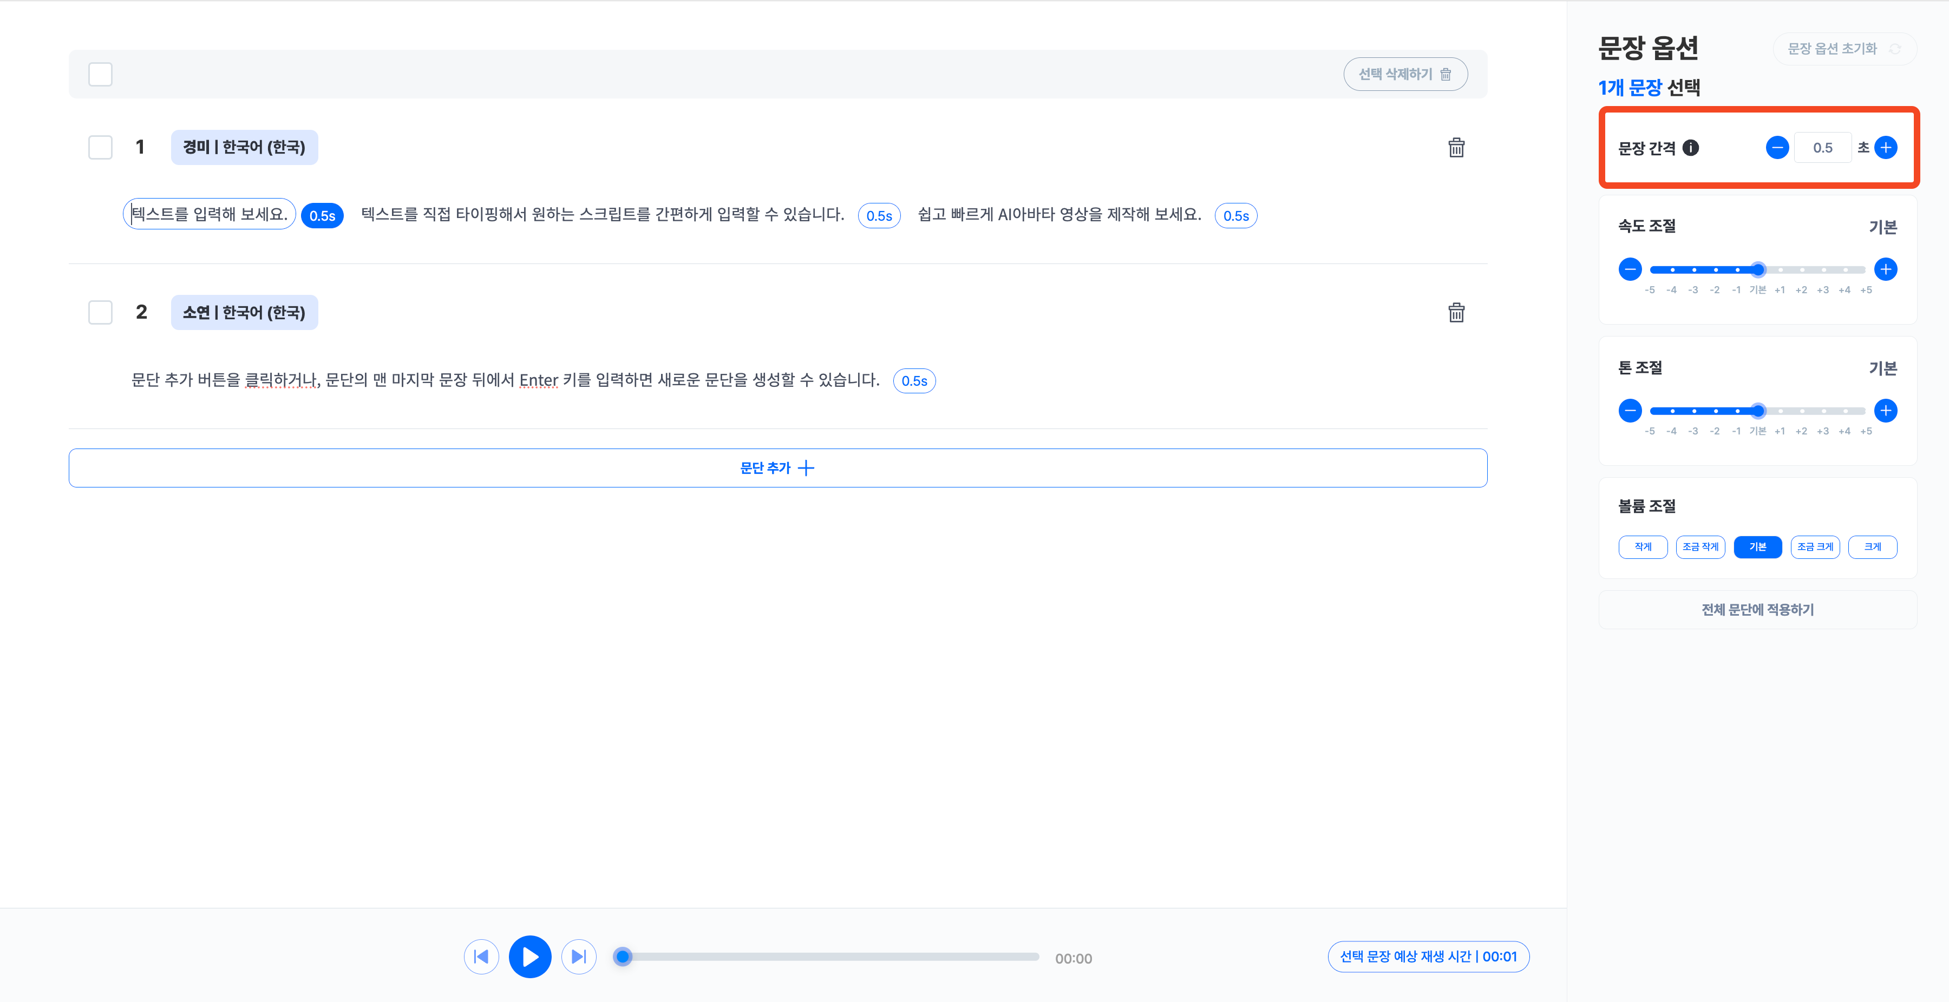The width and height of the screenshot is (1949, 1002).
Task: Tick the checkbox for paragraph 1
Action: tap(100, 147)
